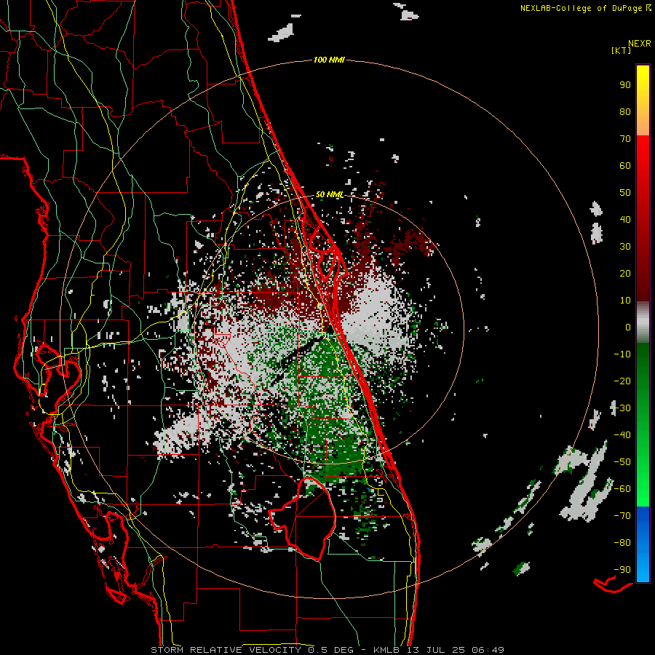Click the 0.5 DEG elevation text in caption

click(x=330, y=650)
